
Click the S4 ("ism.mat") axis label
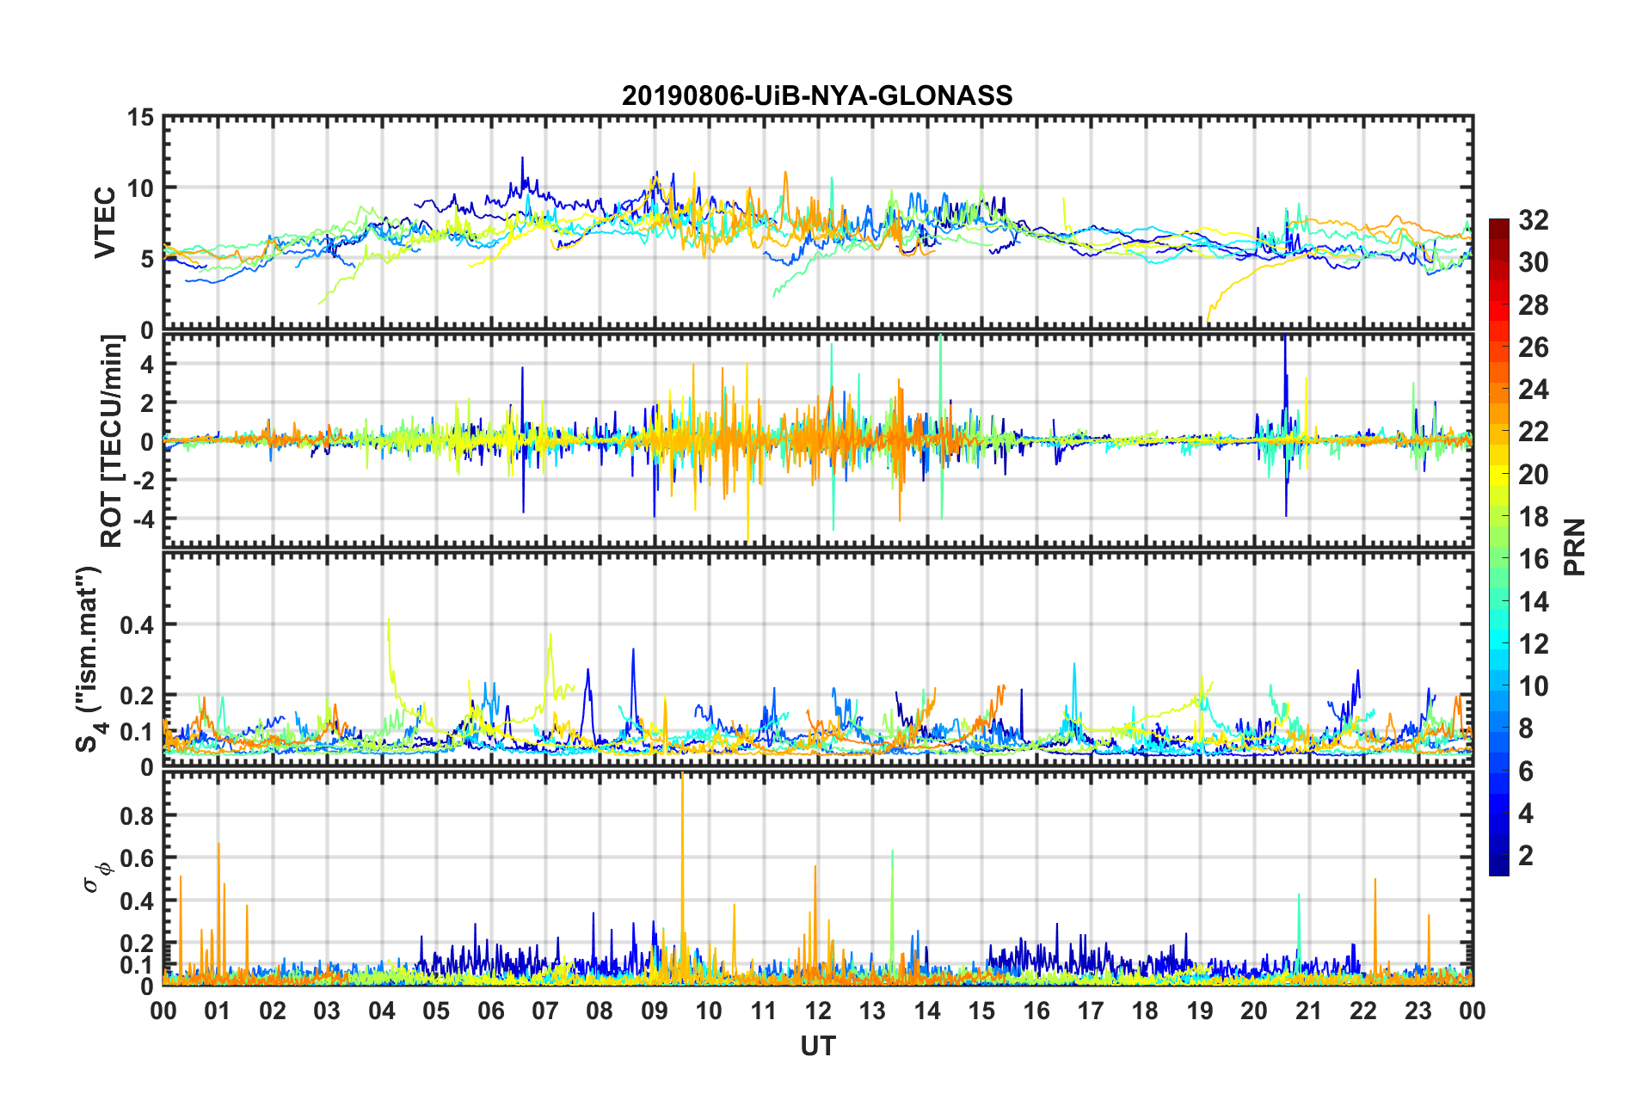point(91,659)
